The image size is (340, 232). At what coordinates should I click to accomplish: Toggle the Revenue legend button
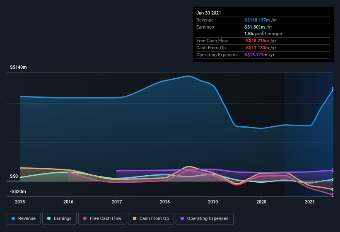(x=24, y=219)
